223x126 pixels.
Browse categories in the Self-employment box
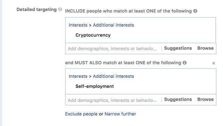coord(205,99)
